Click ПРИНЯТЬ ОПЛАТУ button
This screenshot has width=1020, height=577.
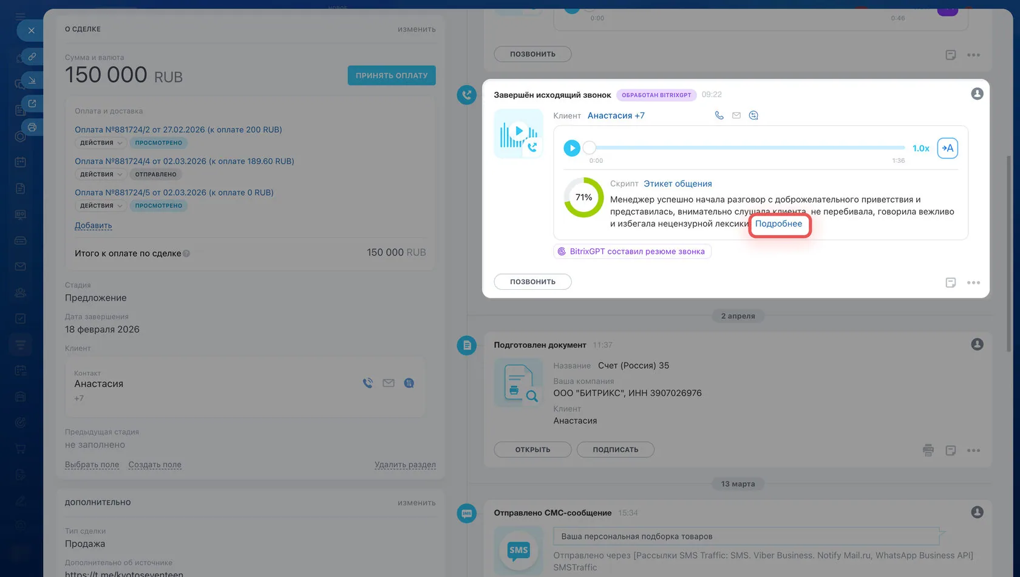pos(392,75)
